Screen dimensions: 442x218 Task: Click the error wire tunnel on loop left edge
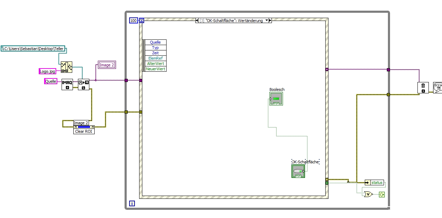point(126,112)
